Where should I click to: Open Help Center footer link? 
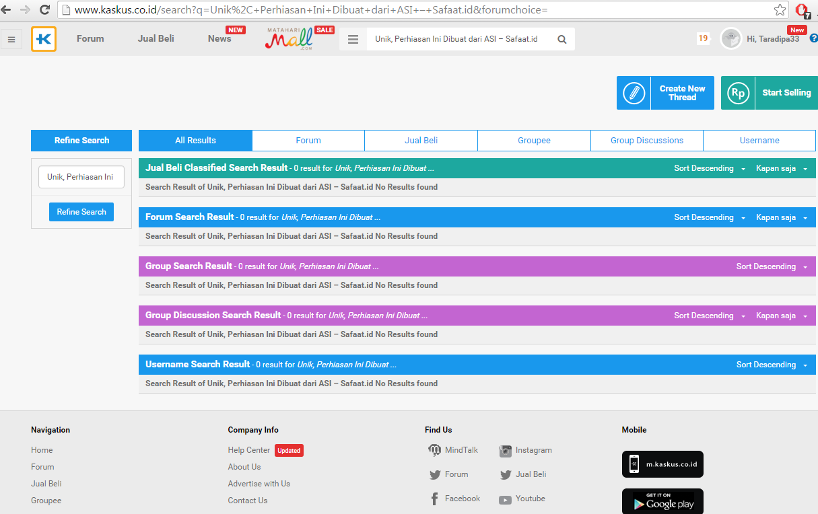pyautogui.click(x=249, y=450)
